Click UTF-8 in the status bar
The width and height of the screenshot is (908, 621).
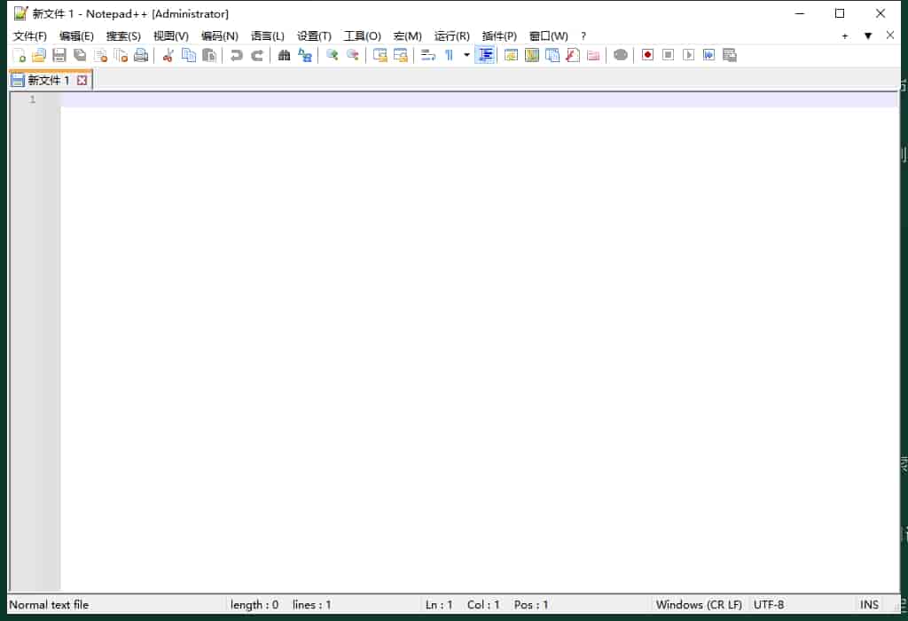(768, 604)
